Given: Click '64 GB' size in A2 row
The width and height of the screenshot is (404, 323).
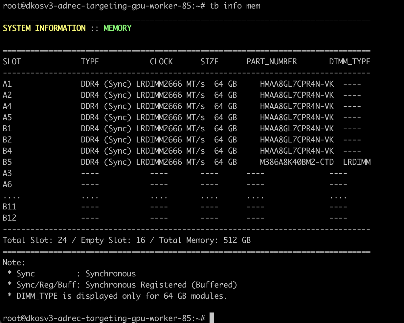Looking at the screenshot, I should click(x=225, y=95).
